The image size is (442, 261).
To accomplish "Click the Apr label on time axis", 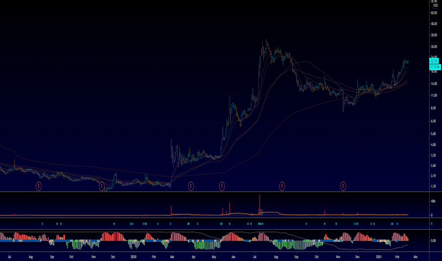I will pyautogui.click(x=193, y=257).
